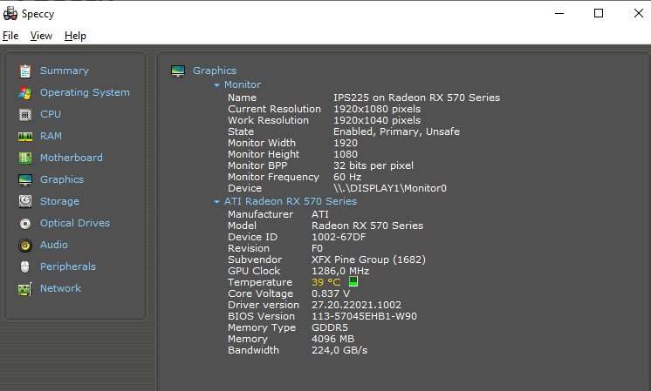Click the Peripherals mouse icon
Viewport: 651px width, 391px height.
(x=25, y=266)
